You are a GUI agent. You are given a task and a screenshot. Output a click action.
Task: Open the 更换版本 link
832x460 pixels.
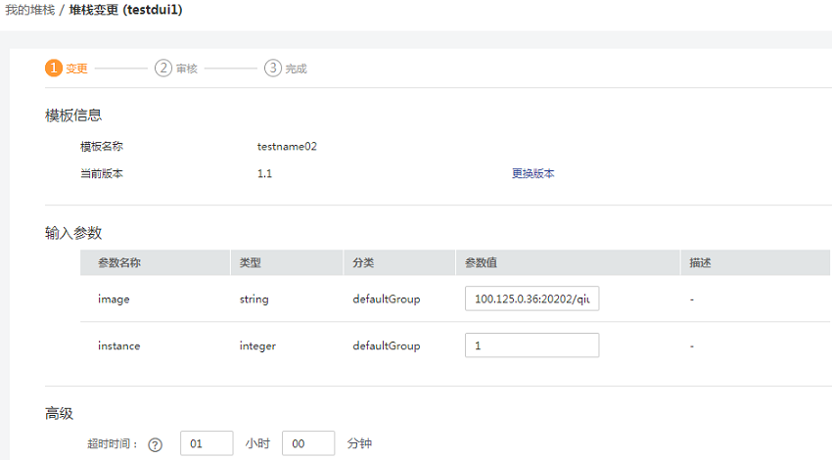(x=532, y=173)
